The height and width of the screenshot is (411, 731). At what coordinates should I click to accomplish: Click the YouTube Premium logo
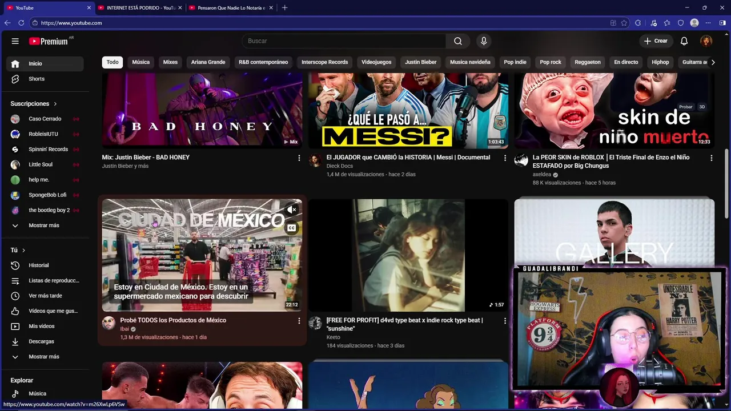[50, 41]
